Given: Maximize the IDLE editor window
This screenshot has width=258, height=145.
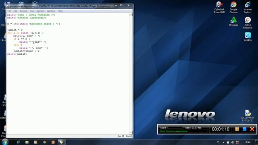Looking at the screenshot, I should click(121, 6).
